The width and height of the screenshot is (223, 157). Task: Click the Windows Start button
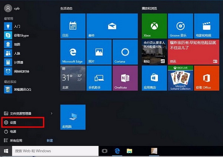[x=6, y=151]
